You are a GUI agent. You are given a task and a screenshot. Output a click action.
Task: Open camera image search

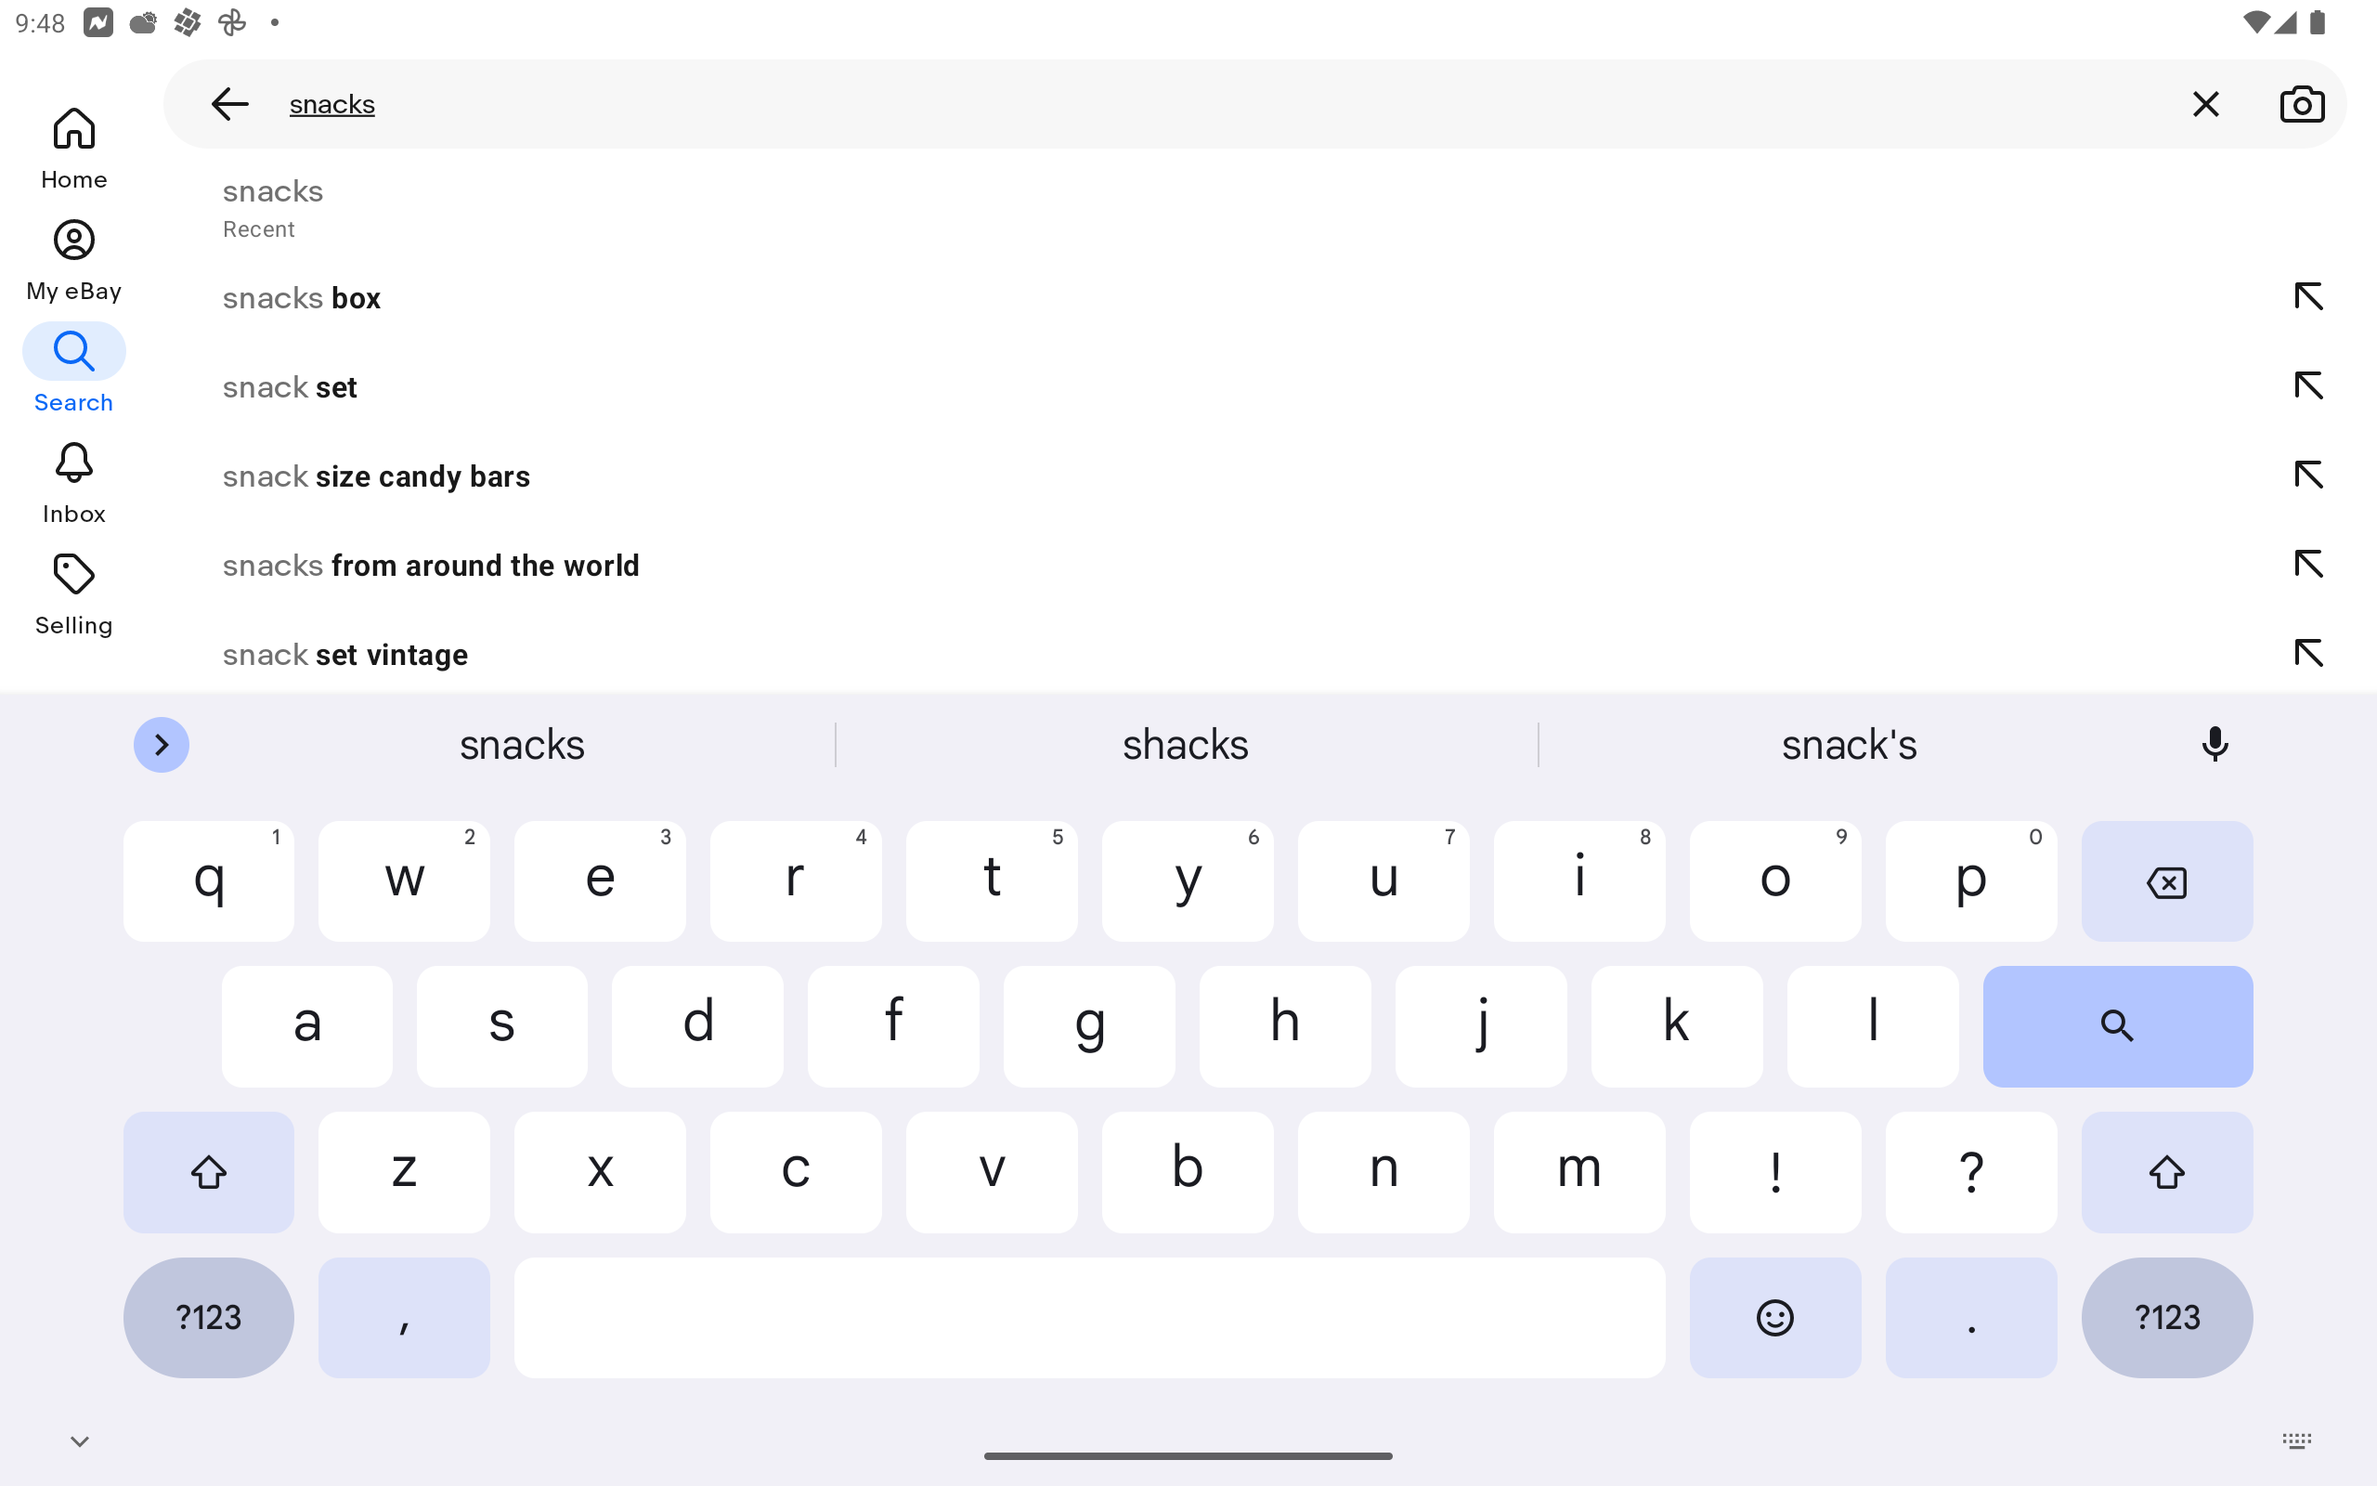[x=2302, y=104]
